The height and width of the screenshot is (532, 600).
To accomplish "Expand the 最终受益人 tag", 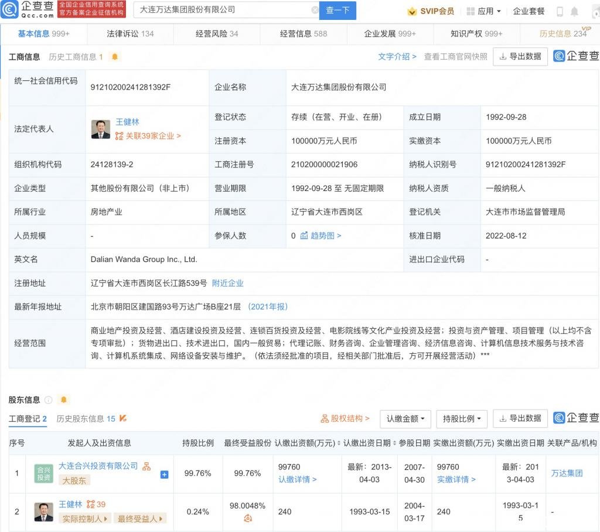I will [x=139, y=519].
